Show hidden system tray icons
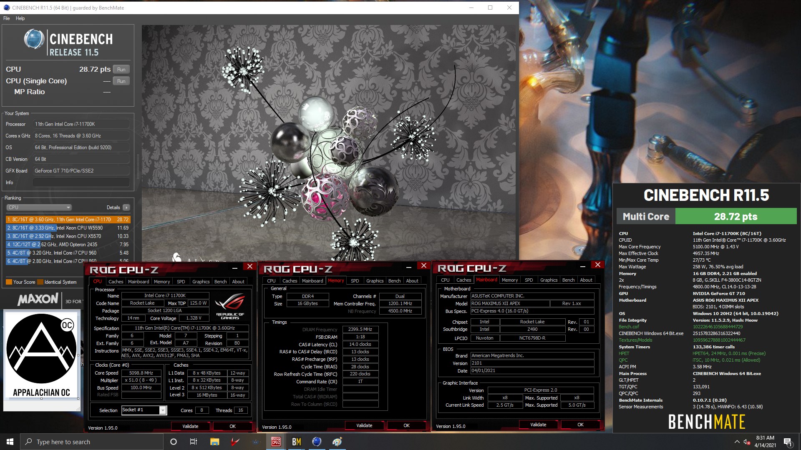 pyautogui.click(x=737, y=442)
